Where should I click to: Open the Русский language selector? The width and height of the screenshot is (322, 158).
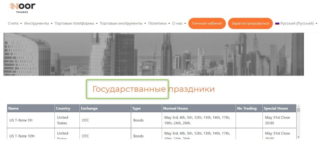[296, 23]
